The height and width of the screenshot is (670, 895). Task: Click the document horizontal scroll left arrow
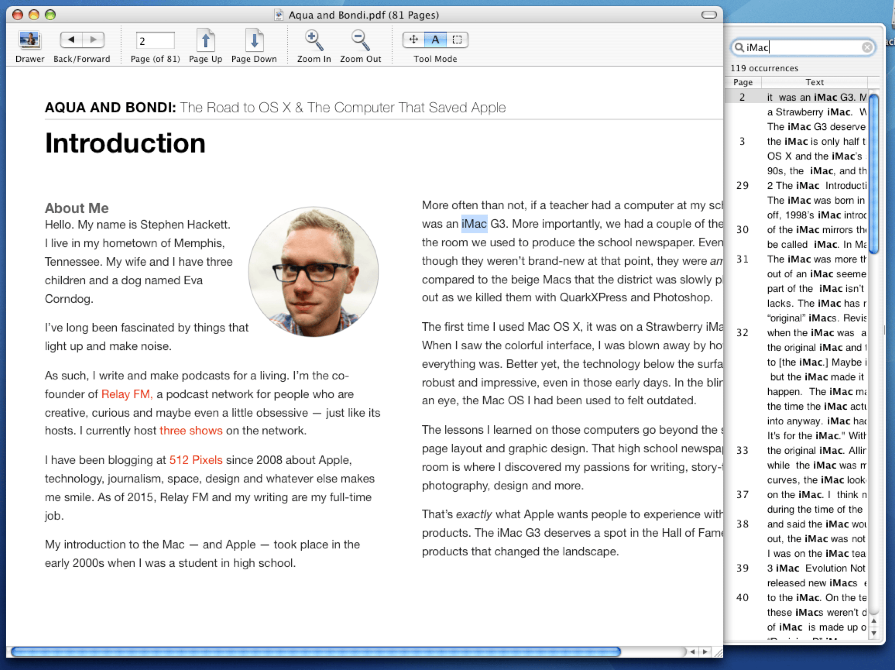693,651
